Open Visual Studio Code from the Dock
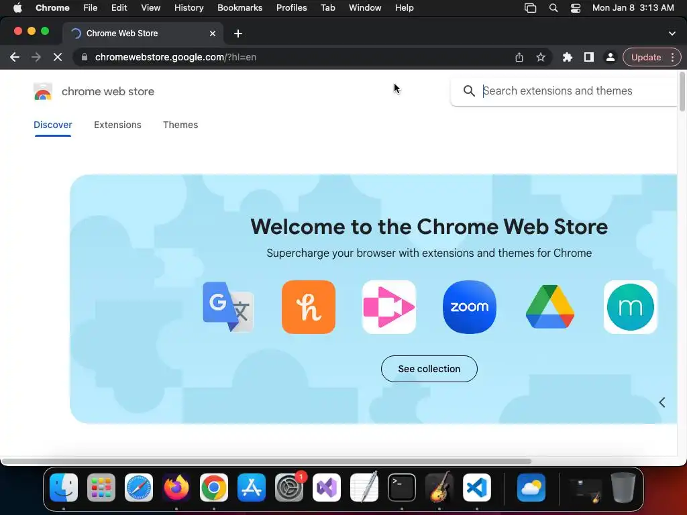 (x=477, y=488)
